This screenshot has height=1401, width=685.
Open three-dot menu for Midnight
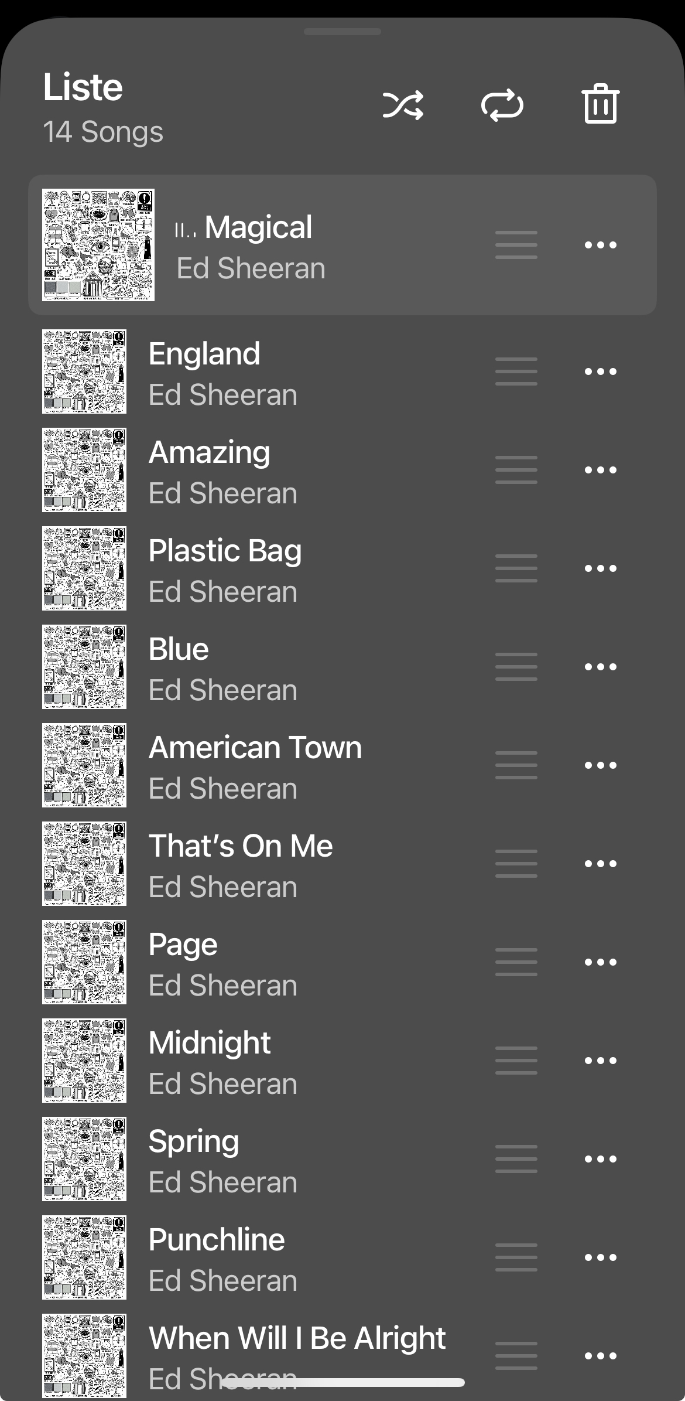tap(601, 1061)
